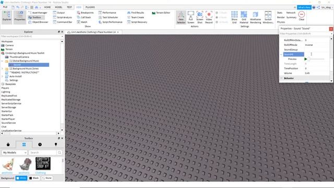Image resolution: width=334 pixels, height=188 pixels.
Task: Select Black background option
Action: pyautogui.click(x=34, y=178)
